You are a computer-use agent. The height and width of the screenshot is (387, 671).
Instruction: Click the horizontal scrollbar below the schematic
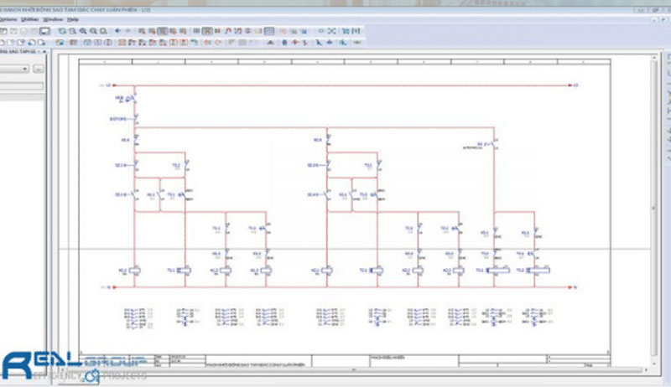coord(353,370)
